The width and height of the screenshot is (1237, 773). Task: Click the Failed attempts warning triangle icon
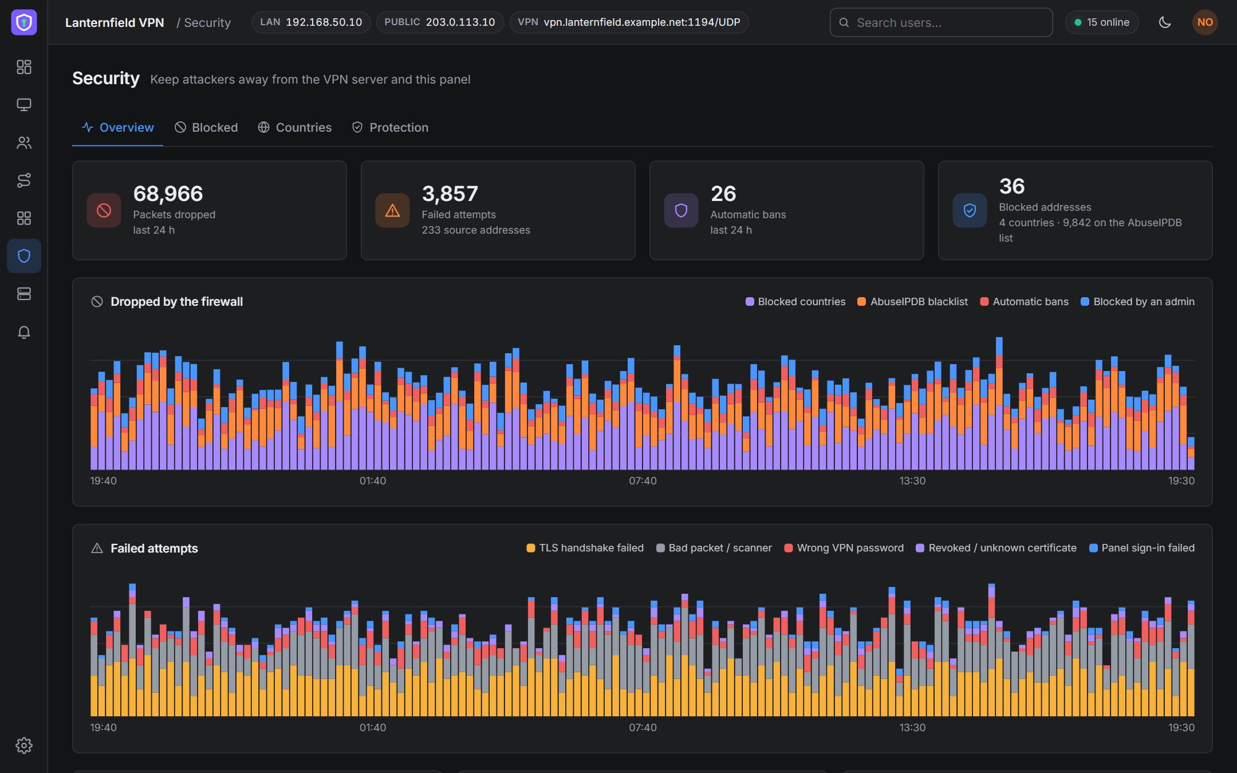392,211
